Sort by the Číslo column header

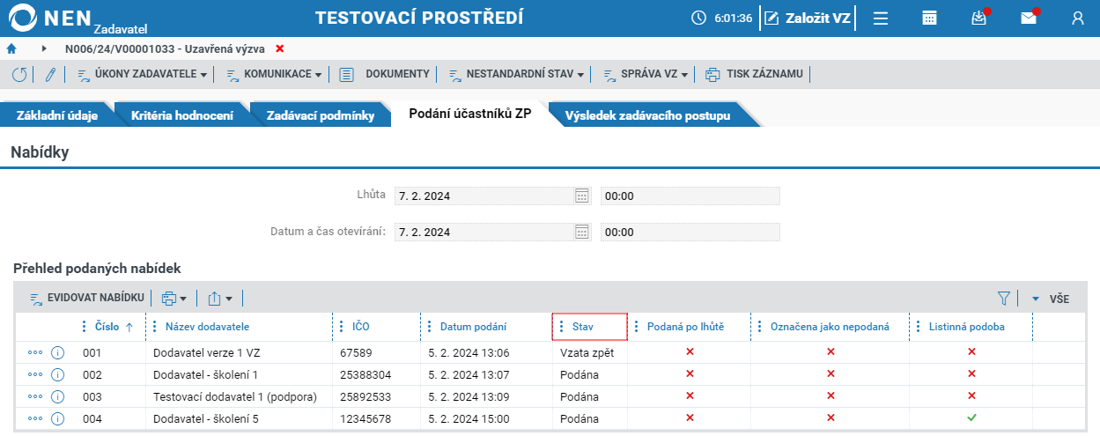(107, 327)
